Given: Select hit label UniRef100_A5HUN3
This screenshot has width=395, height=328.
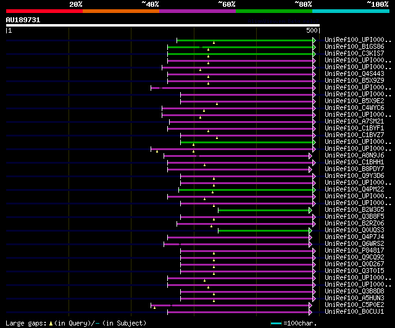Looking at the screenshot, I should [354, 298].
